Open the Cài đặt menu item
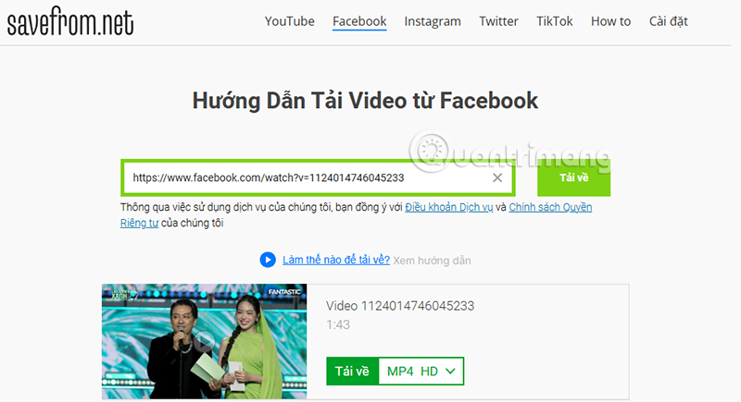 coord(668,21)
